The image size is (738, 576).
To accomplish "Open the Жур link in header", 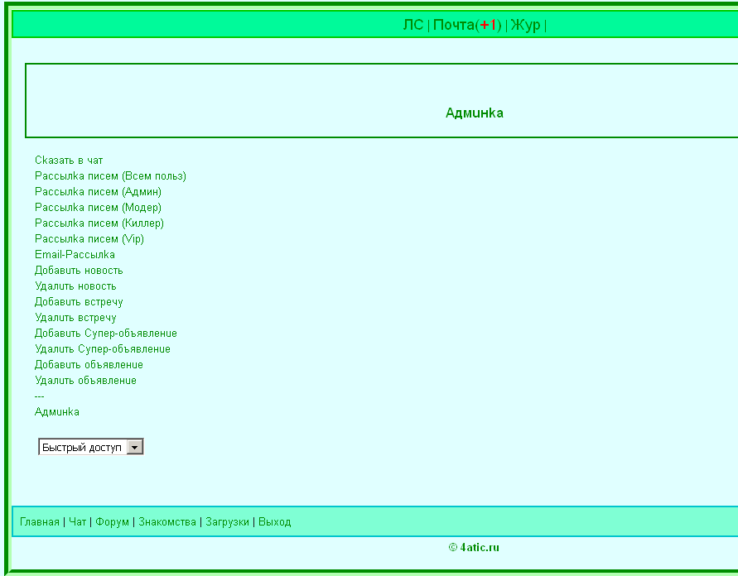I will [525, 25].
